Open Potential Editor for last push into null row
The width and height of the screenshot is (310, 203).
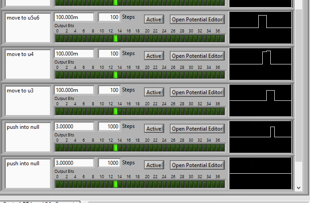[x=197, y=165]
